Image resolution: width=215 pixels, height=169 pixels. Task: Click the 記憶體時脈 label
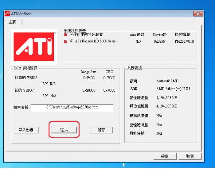click(x=139, y=125)
